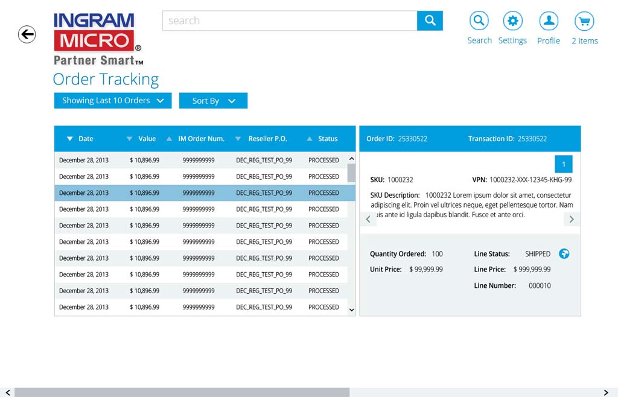Open the Profile icon

(549, 22)
